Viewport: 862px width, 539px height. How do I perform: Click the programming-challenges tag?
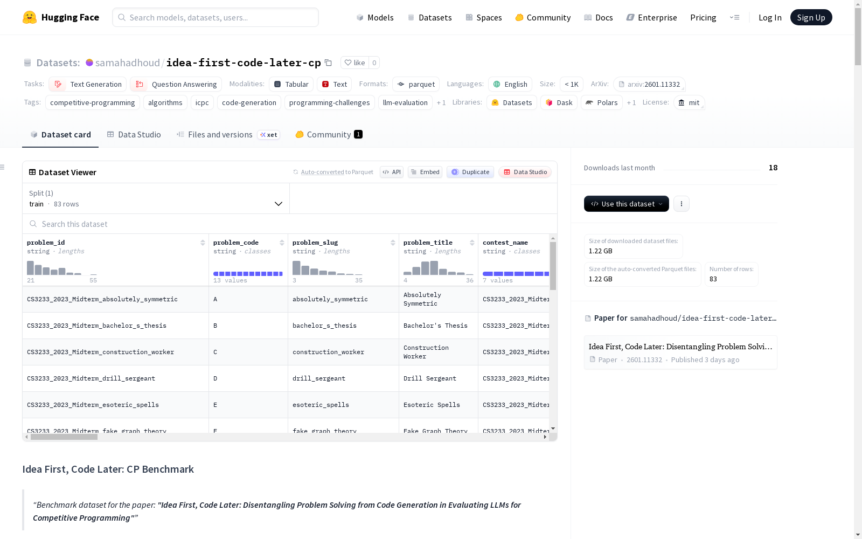(x=330, y=102)
